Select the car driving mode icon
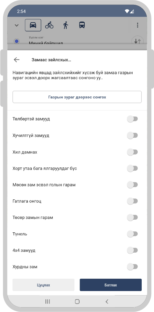Image resolution: width=154 pixels, height=312 pixels. point(33,25)
